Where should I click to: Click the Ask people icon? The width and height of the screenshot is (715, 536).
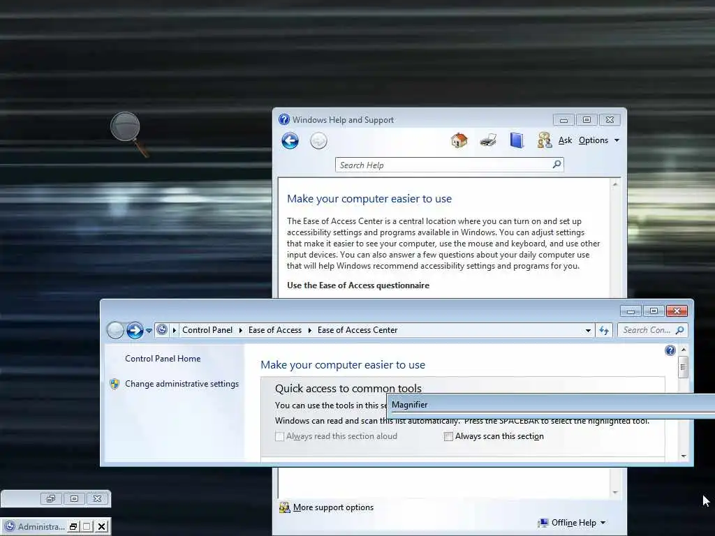pos(545,140)
